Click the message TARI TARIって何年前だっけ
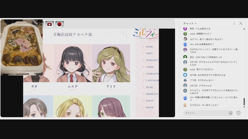This screenshot has height=139, width=248. pyautogui.click(x=209, y=57)
